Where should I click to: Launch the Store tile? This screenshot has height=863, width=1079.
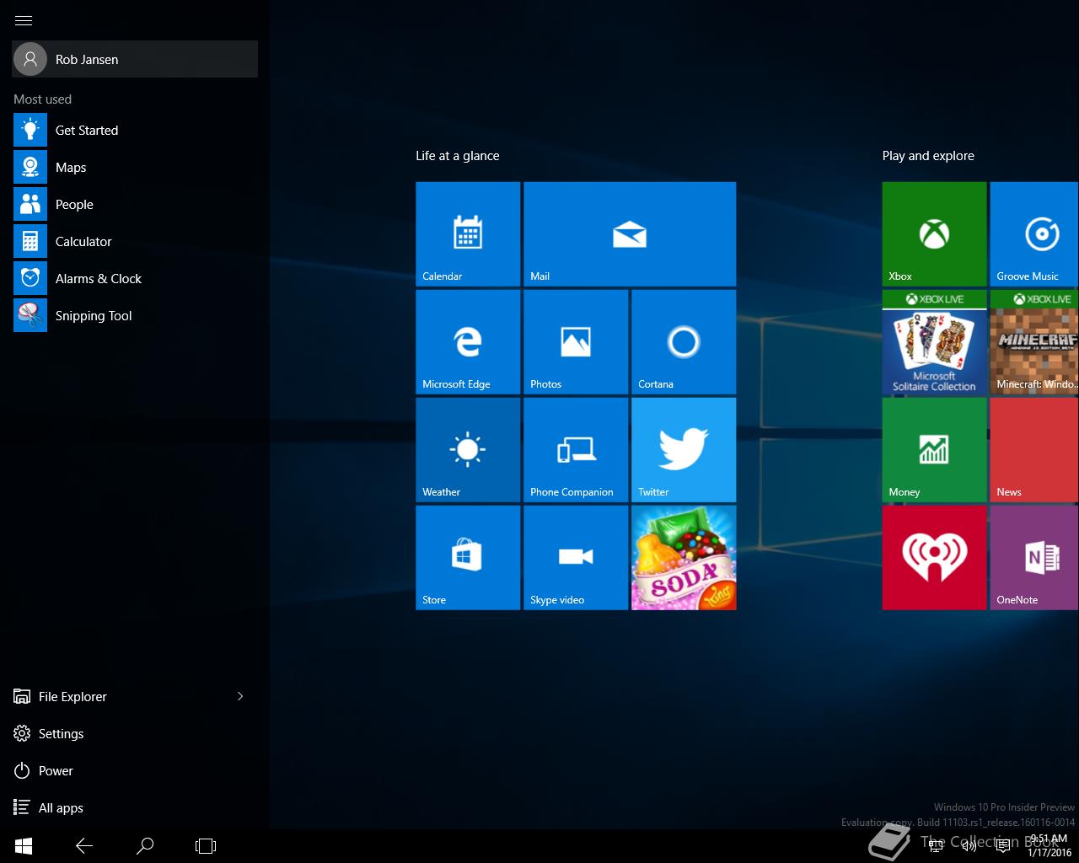(x=468, y=557)
